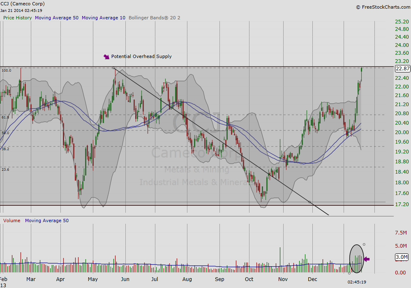Click the 18.80 price axis label
Screen dimensions: 411x288
[x=402, y=162]
